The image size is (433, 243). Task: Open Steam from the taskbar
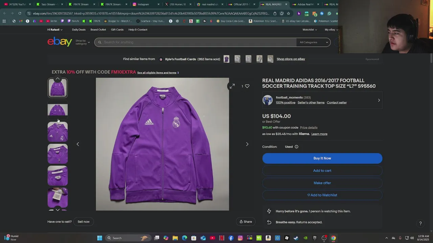pyautogui.click(x=296, y=238)
